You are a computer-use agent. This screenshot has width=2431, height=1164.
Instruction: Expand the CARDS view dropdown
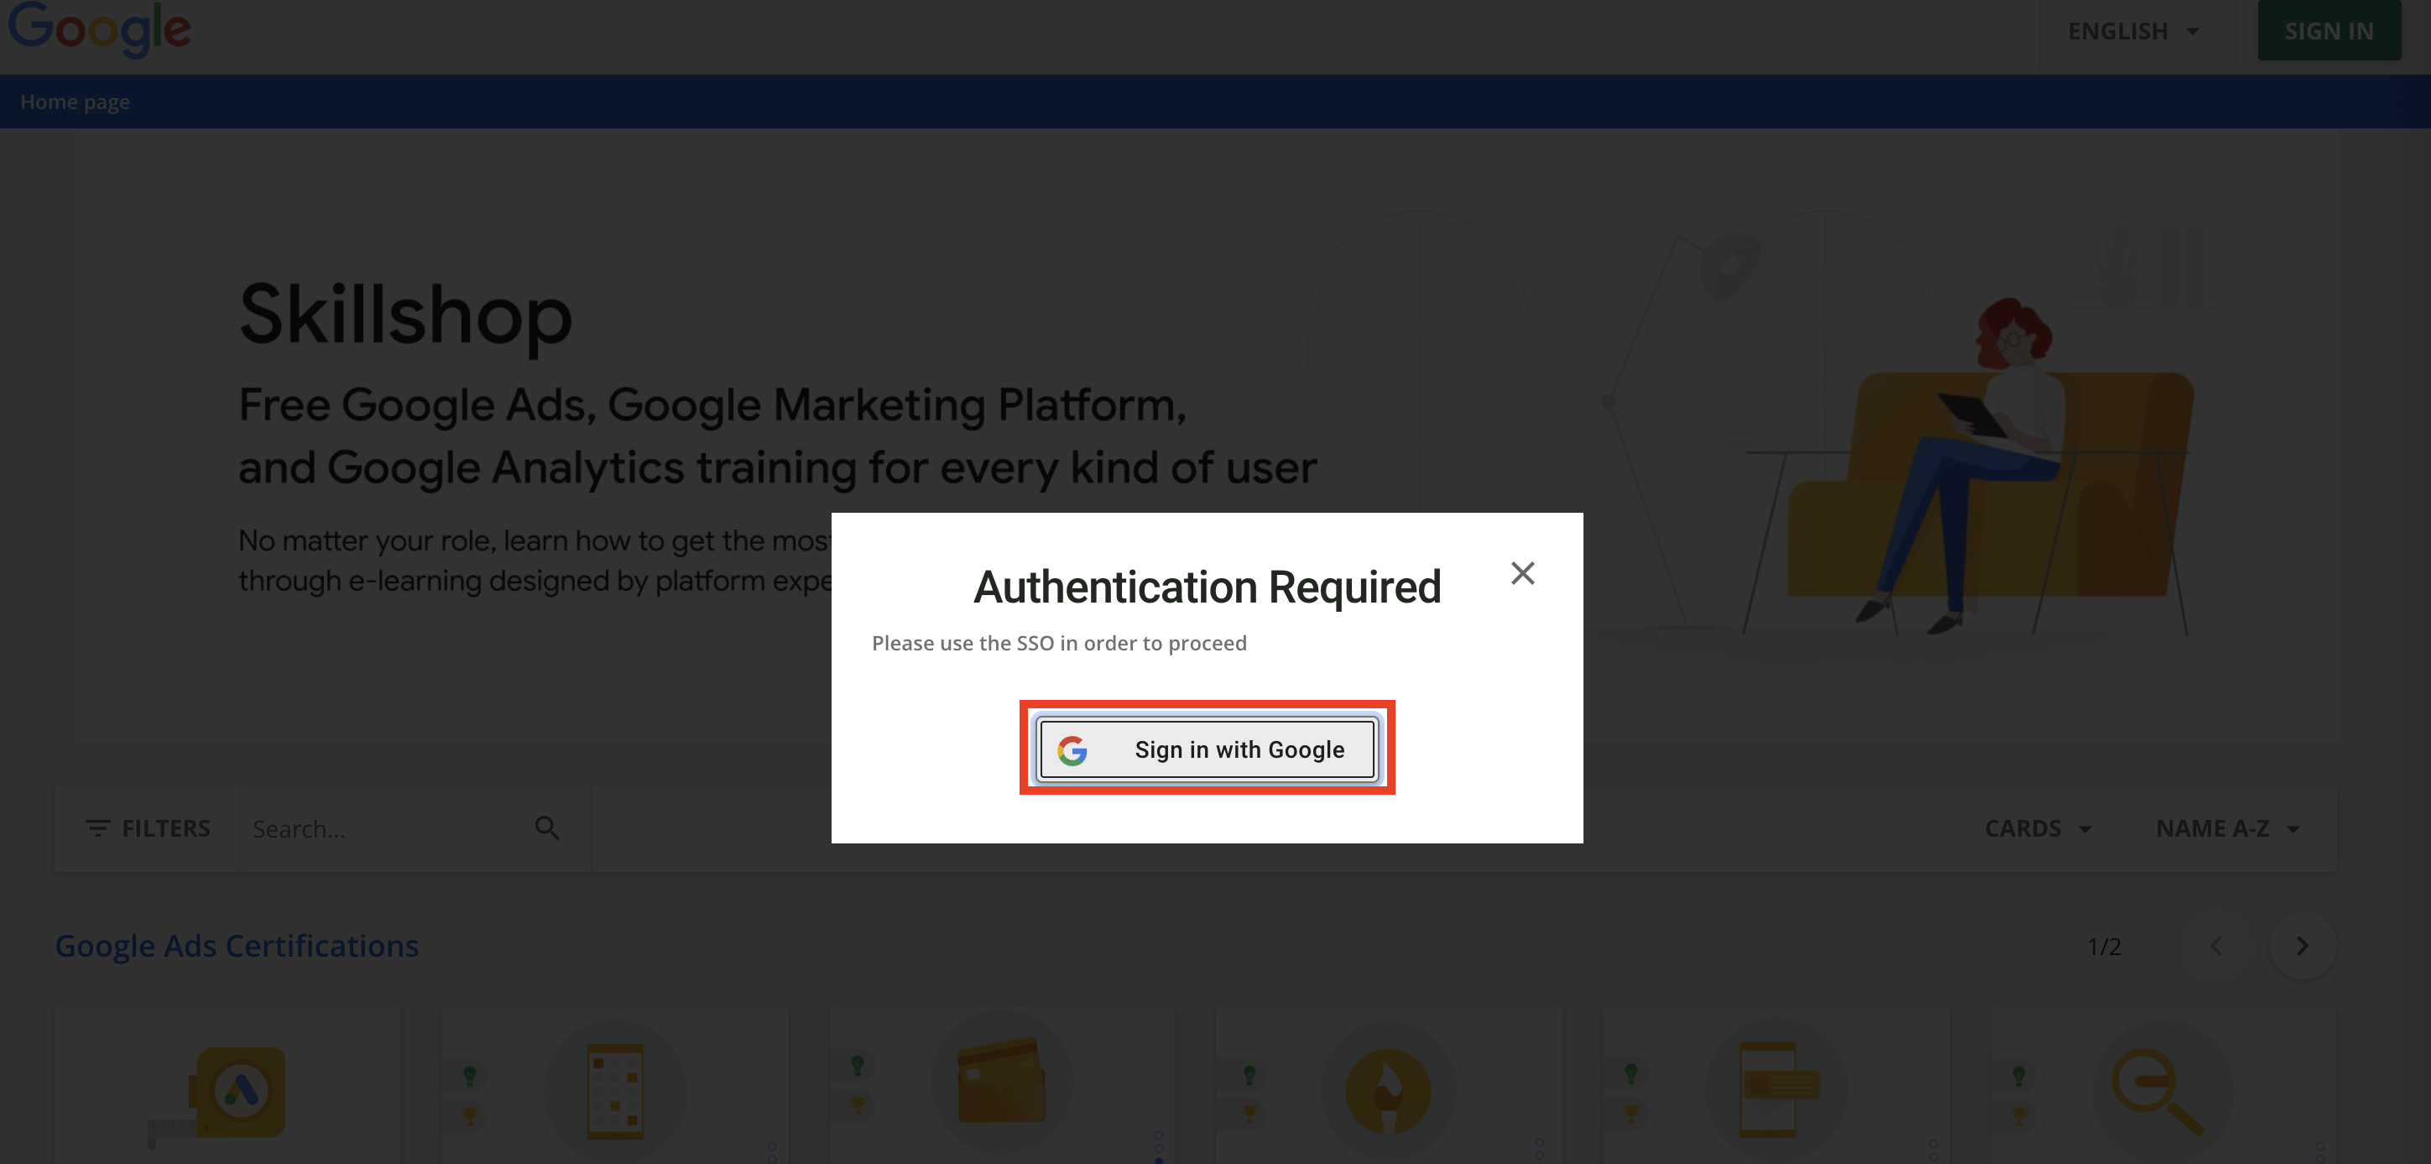click(x=2037, y=828)
